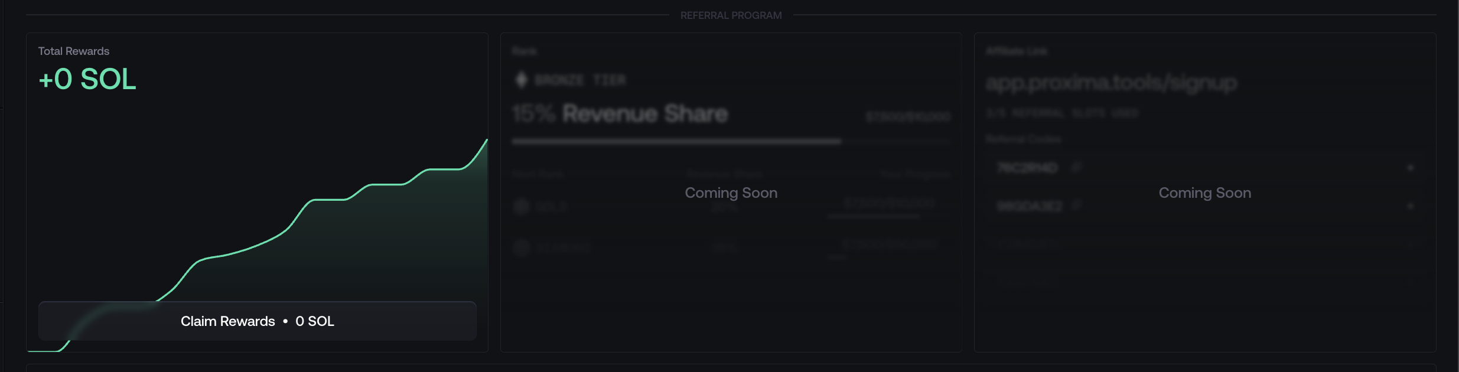1459x372 pixels.
Task: Copy the second referral code via its icon
Action: pyautogui.click(x=1076, y=205)
